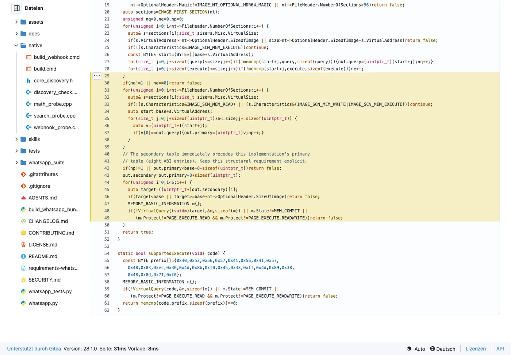Image resolution: width=511 pixels, height=355 pixels.
Task: Collapse the native folder chevron
Action: click(16, 45)
